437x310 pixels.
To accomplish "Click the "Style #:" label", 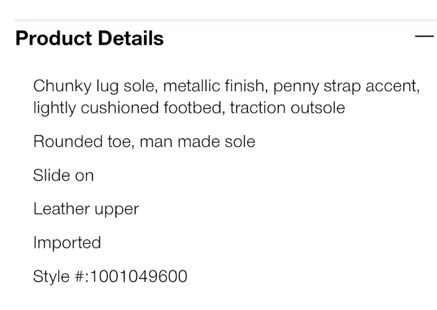I will tap(60, 276).
